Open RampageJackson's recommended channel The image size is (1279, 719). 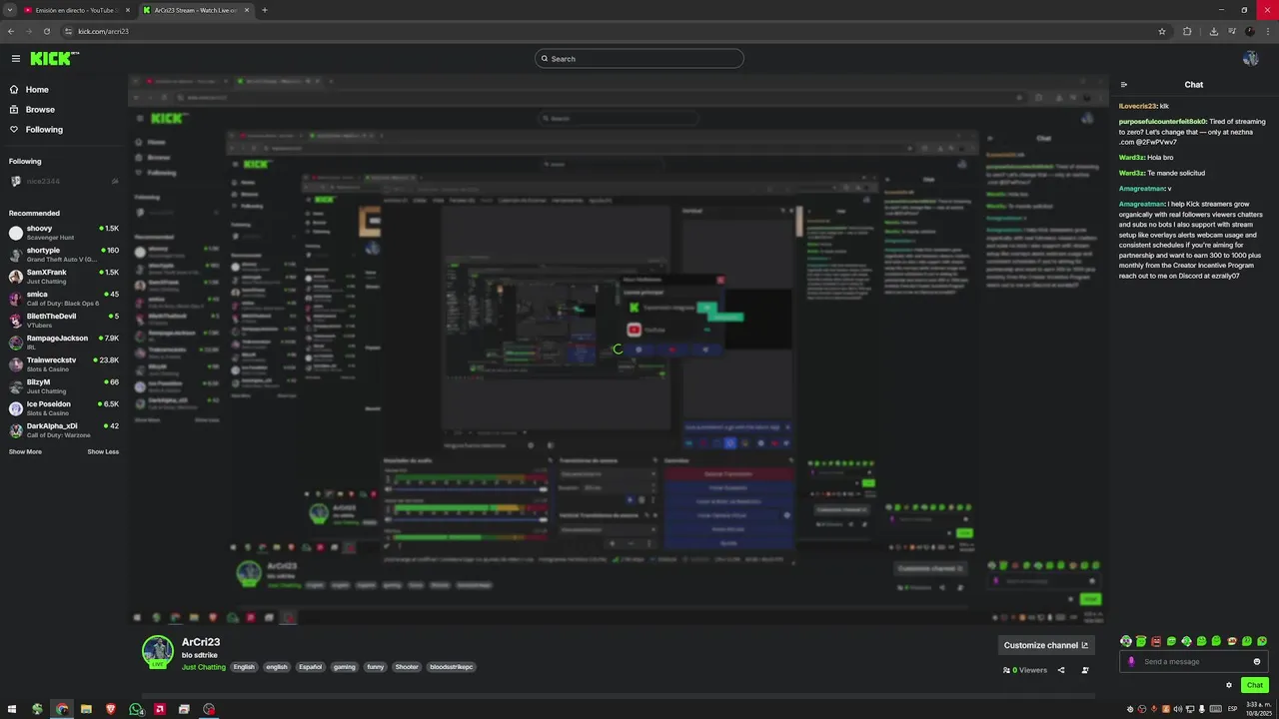point(64,343)
